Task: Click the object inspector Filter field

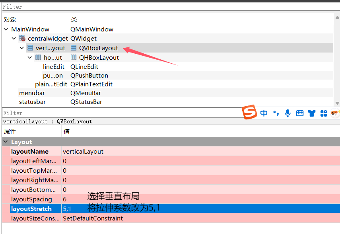Action: pos(171,7)
